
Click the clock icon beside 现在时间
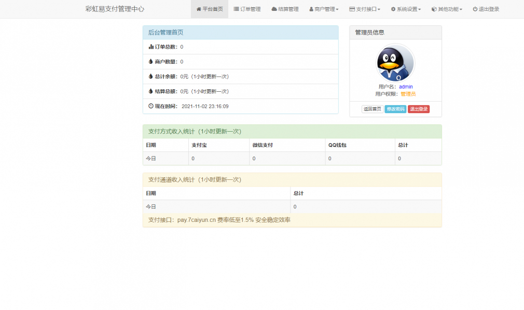(150, 106)
